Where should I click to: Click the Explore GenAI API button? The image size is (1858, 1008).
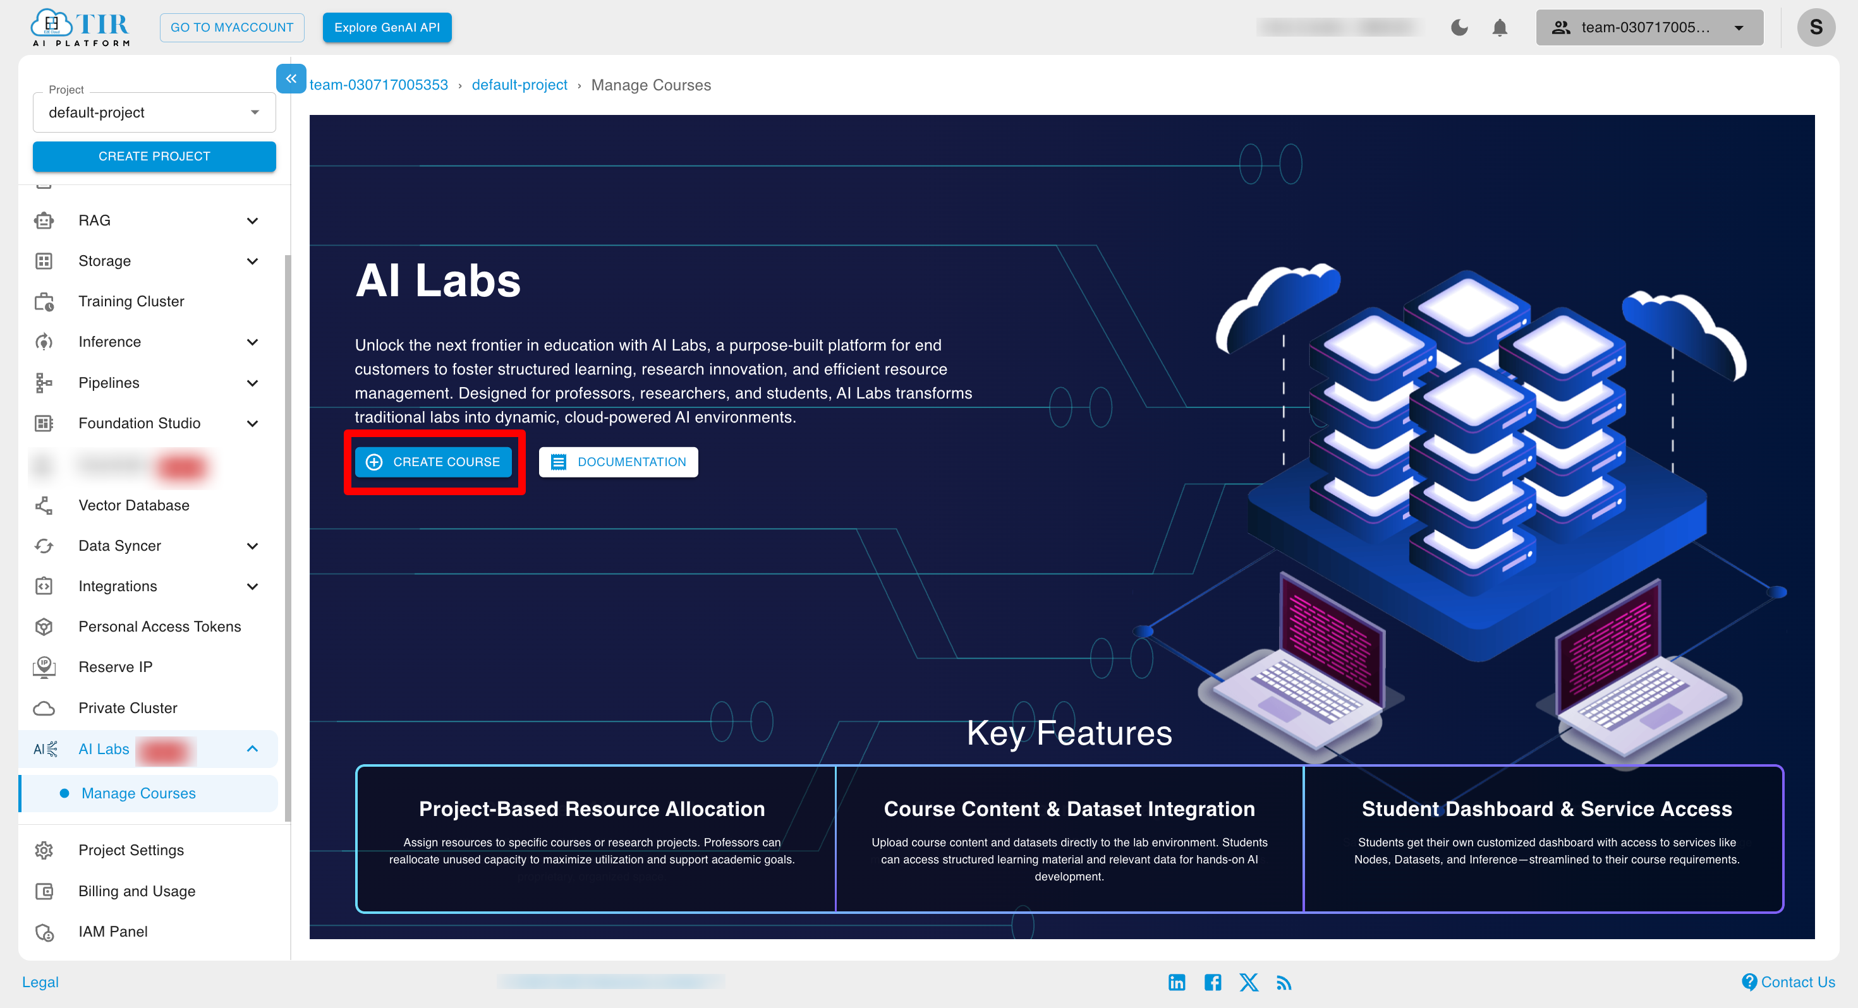[387, 27]
